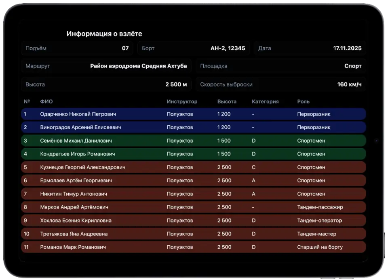388x280 pixels.
Task: Select row 1 Одарченко Николай Петрович
Action: pos(194,114)
